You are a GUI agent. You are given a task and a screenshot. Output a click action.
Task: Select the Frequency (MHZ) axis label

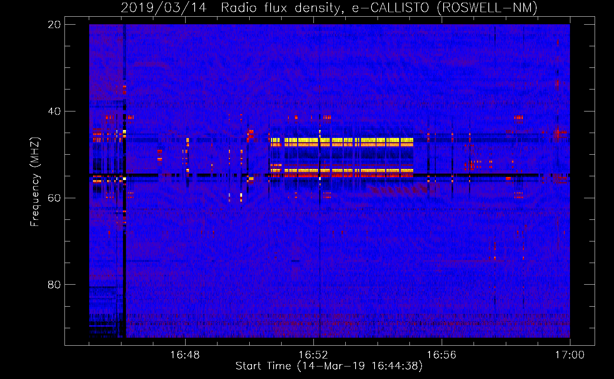[x=35, y=182]
